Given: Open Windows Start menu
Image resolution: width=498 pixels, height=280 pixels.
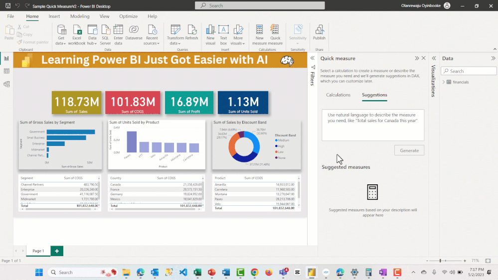Looking at the screenshot, I should point(39,273).
